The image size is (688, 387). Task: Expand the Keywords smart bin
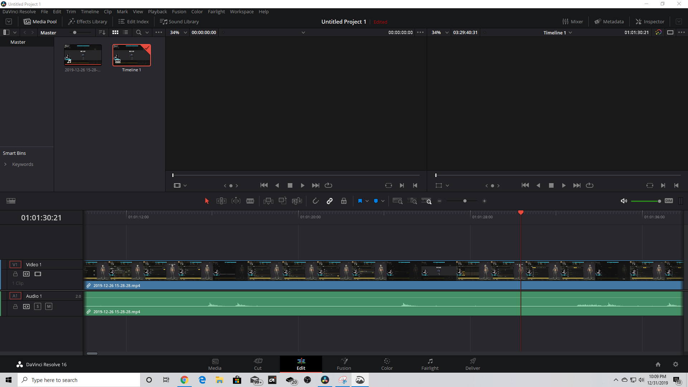point(5,164)
